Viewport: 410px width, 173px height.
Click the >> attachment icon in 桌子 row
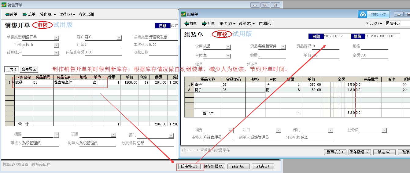(405, 85)
